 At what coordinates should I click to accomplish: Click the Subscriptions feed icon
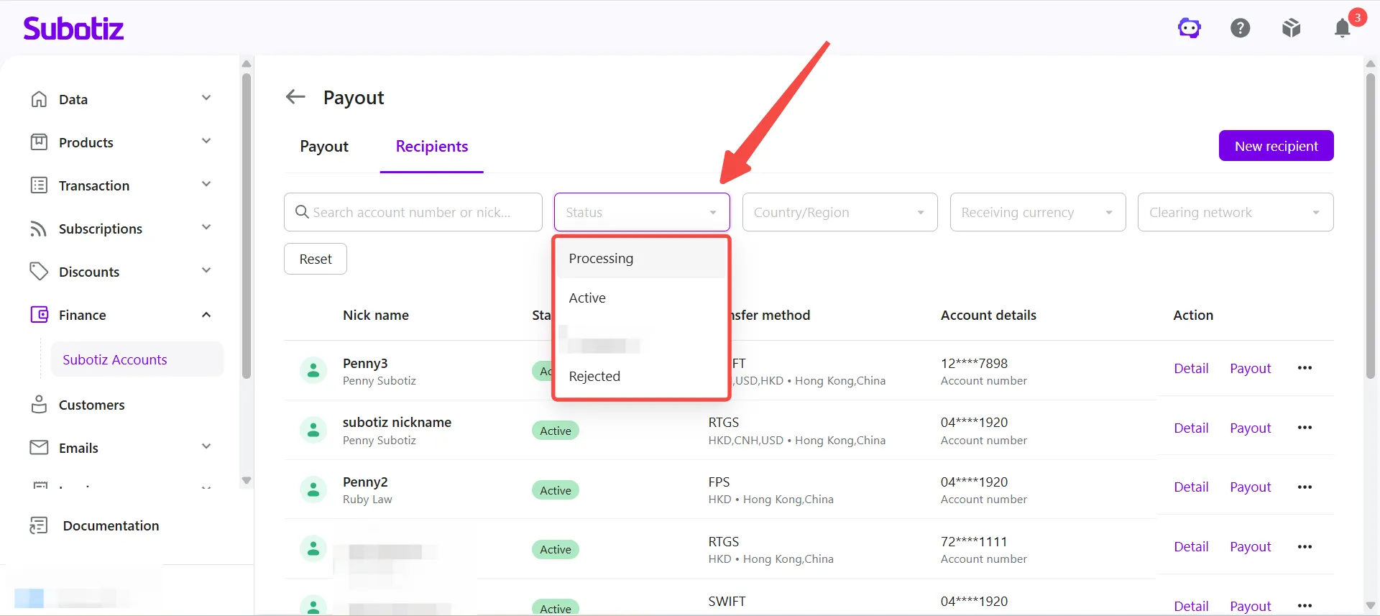[x=39, y=229]
